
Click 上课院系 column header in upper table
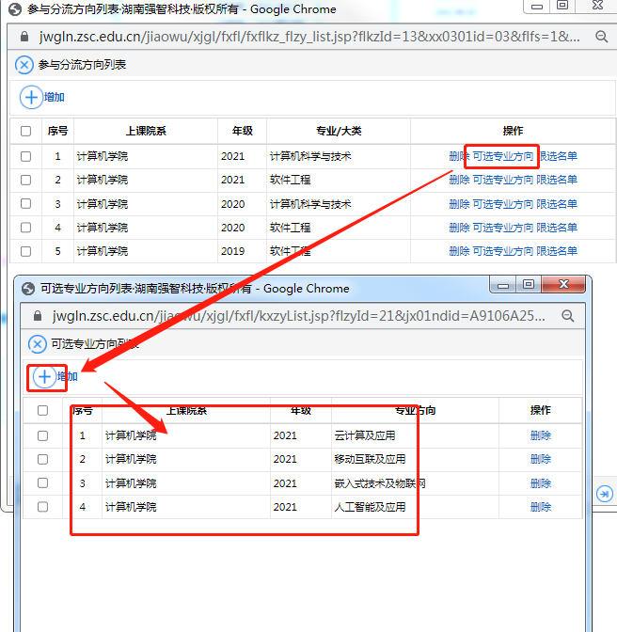pyautogui.click(x=146, y=131)
